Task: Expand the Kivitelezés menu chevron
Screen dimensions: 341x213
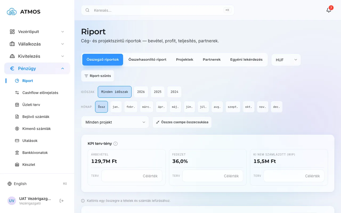Action: tap(63, 56)
